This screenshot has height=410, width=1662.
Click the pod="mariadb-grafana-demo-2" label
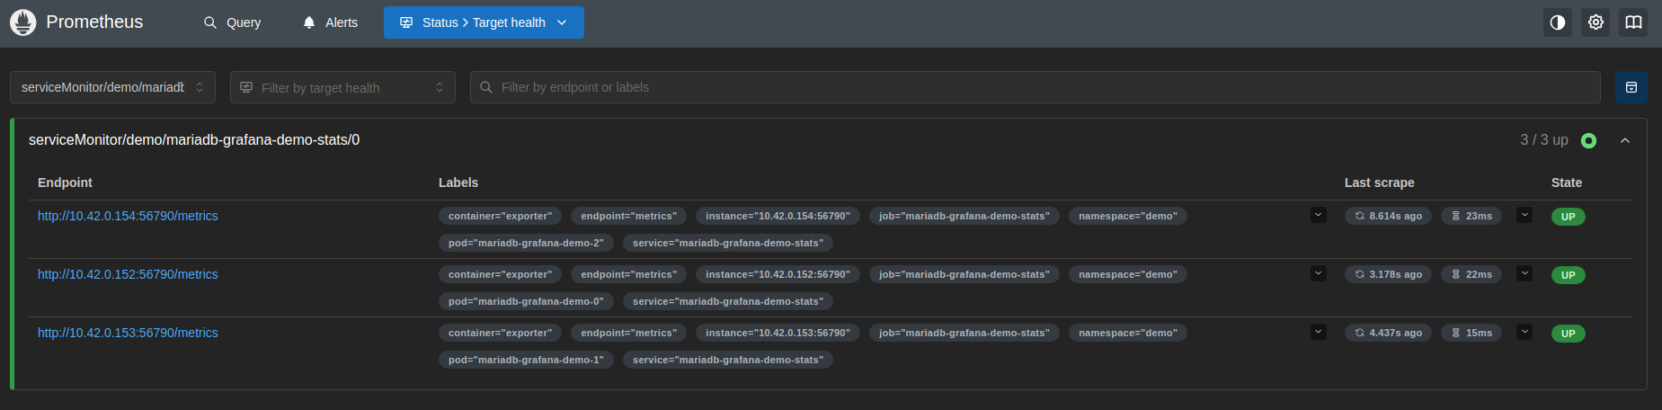click(526, 243)
